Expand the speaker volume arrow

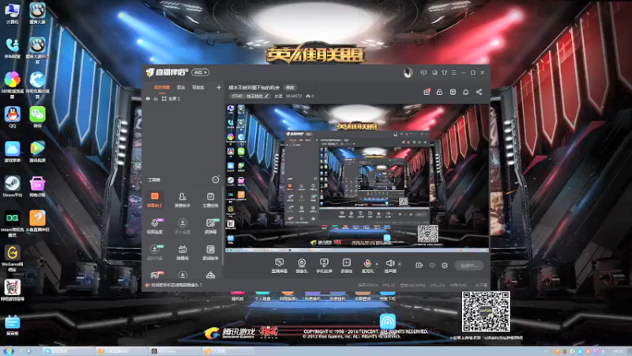[x=400, y=264]
